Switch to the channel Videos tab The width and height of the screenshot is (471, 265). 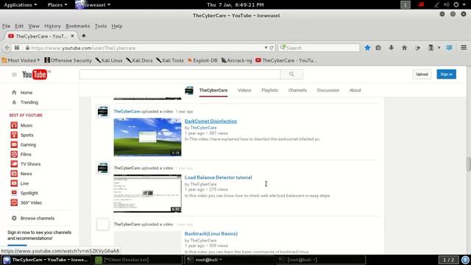(244, 90)
